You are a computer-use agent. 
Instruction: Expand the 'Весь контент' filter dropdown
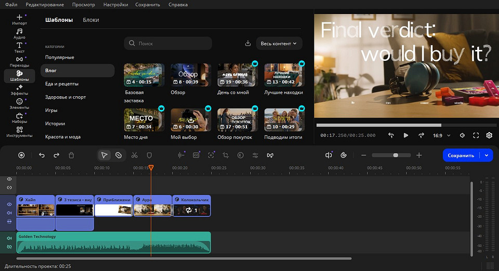coord(279,44)
